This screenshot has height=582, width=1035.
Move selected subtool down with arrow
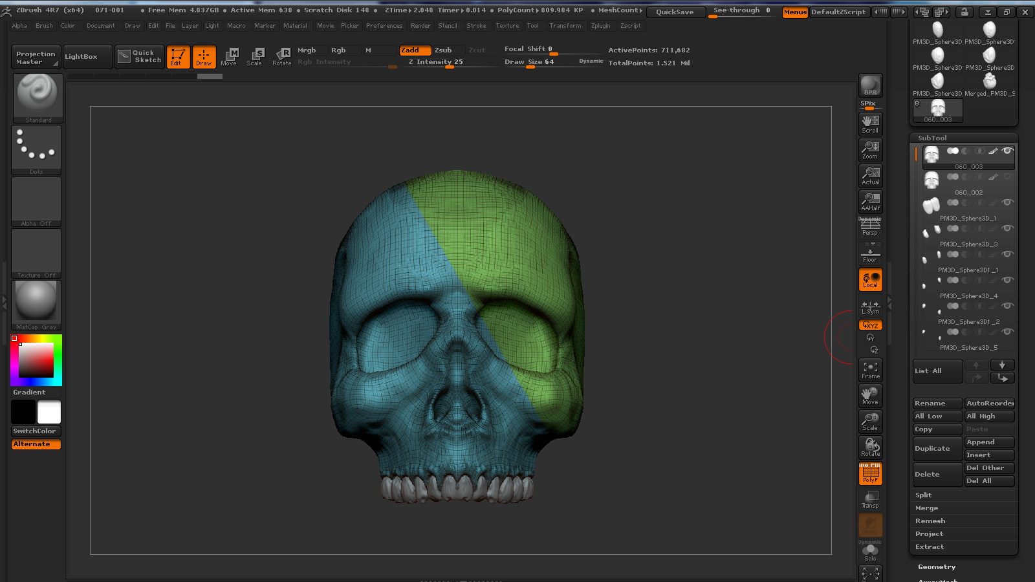1002,365
